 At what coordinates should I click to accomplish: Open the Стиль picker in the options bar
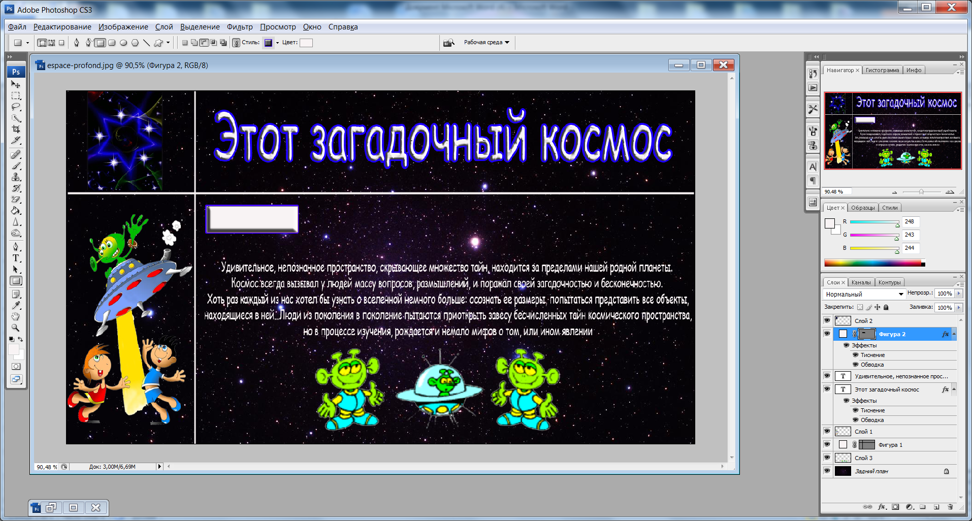tap(269, 43)
